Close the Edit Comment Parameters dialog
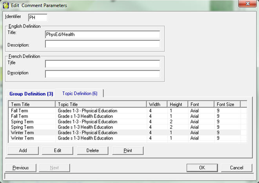 (247, 4)
